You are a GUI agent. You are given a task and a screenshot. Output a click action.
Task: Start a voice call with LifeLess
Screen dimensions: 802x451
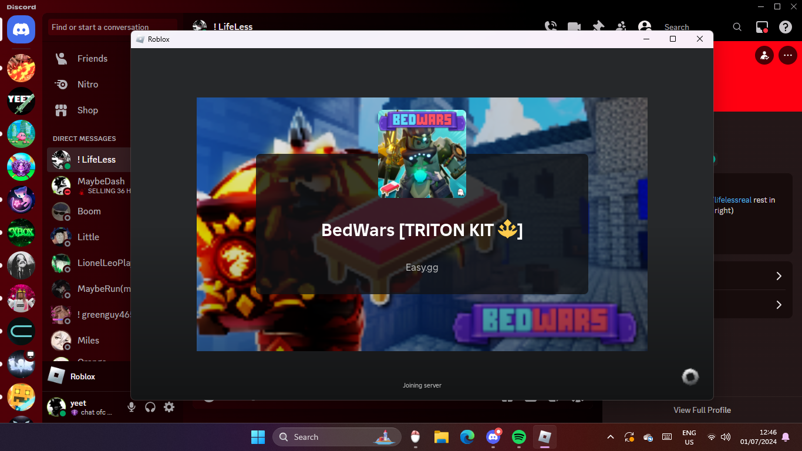point(551,26)
